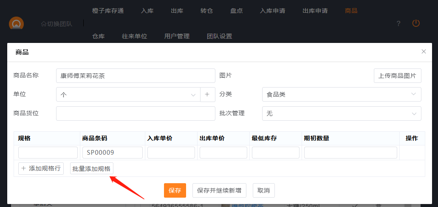Cancel with the 取消 button
The width and height of the screenshot is (438, 207).
[263, 190]
